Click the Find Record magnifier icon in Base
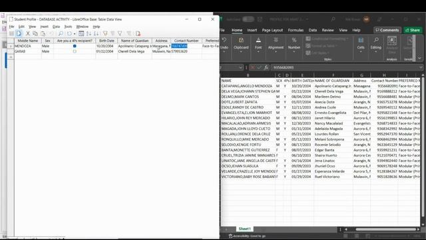 [x=61, y=33]
